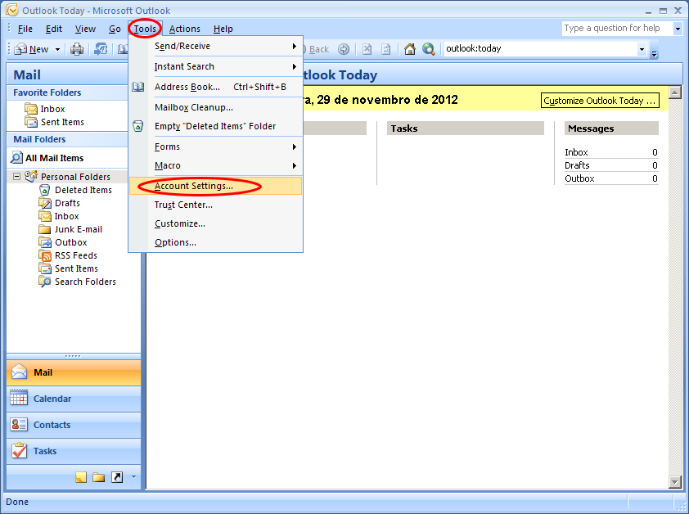Click the scroll up arrow of Outlook Today

click(x=674, y=92)
